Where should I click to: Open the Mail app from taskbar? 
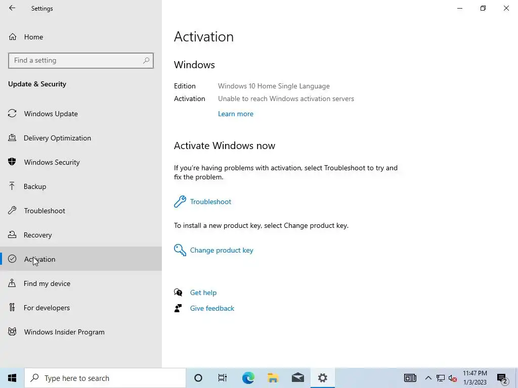(x=297, y=378)
